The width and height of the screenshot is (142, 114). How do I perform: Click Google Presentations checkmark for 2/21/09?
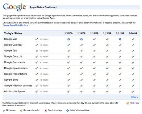(120, 74)
